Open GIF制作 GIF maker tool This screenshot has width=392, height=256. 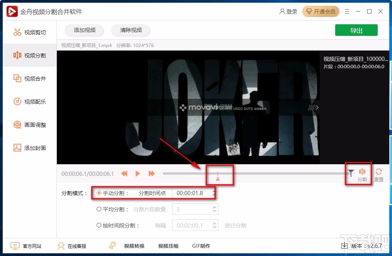click(x=201, y=246)
